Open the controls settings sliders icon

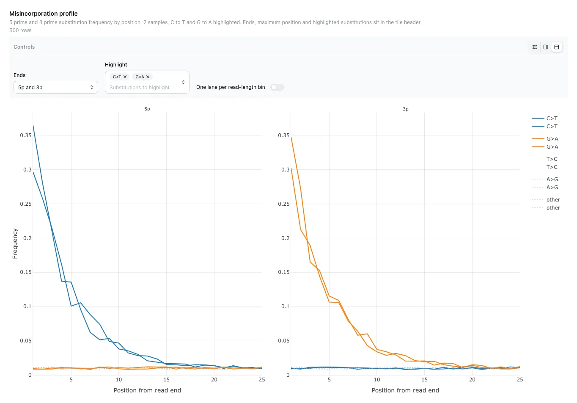pyautogui.click(x=535, y=47)
